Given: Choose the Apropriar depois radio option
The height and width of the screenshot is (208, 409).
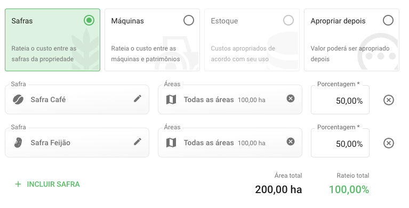Looking at the screenshot, I should pos(388,20).
